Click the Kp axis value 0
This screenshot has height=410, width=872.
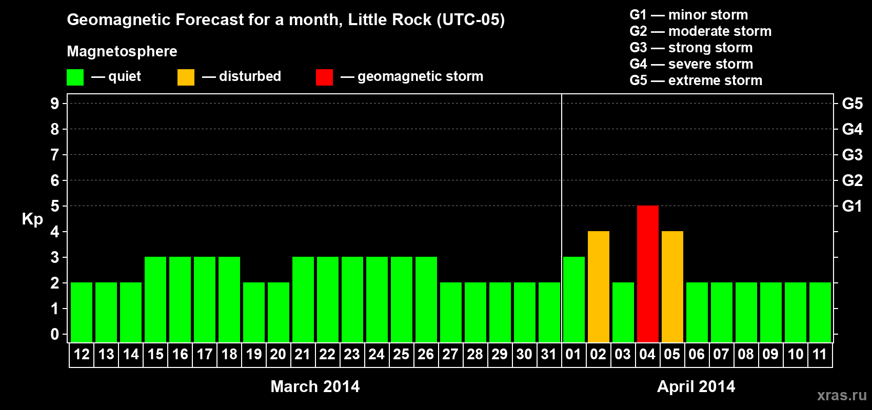click(x=55, y=334)
